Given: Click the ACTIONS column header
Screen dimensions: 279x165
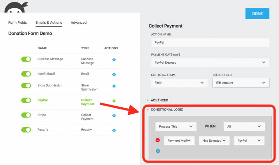Looking at the screenshot, I should tap(111, 48).
